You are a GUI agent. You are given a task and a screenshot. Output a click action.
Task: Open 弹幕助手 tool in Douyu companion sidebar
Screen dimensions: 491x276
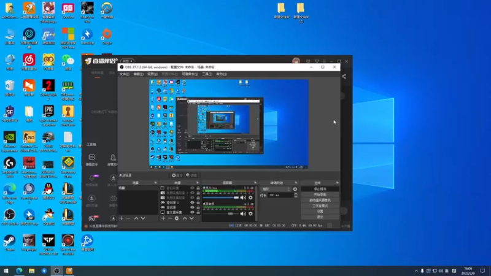tap(91, 159)
